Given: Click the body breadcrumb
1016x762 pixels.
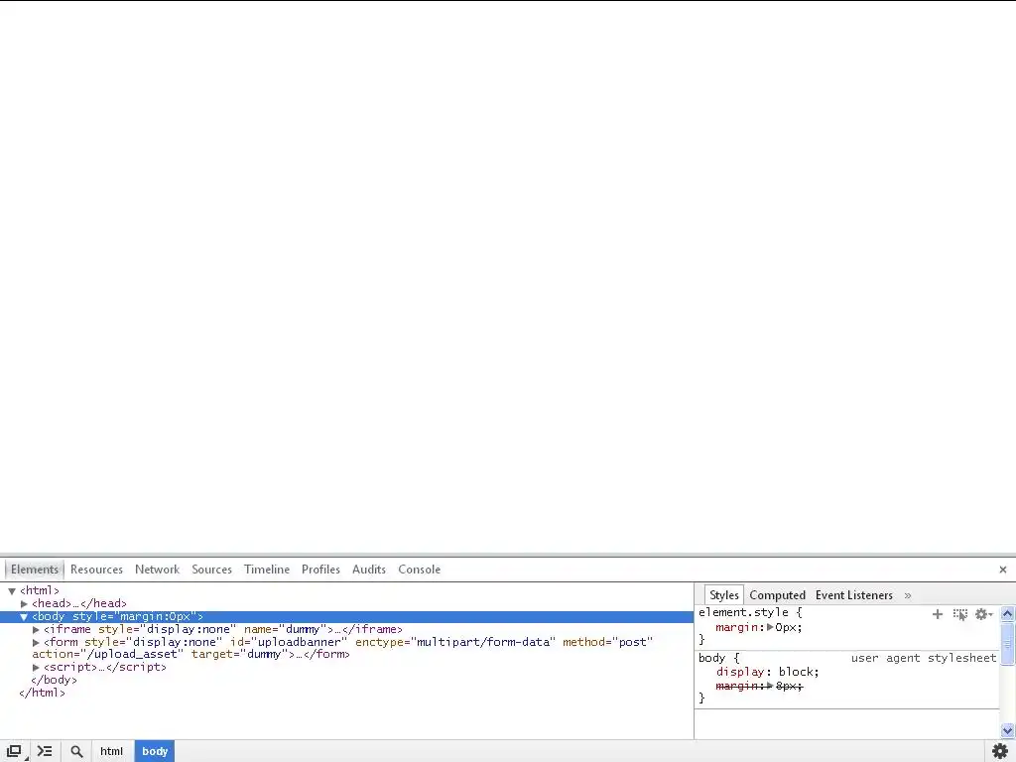Looking at the screenshot, I should pos(155,752).
